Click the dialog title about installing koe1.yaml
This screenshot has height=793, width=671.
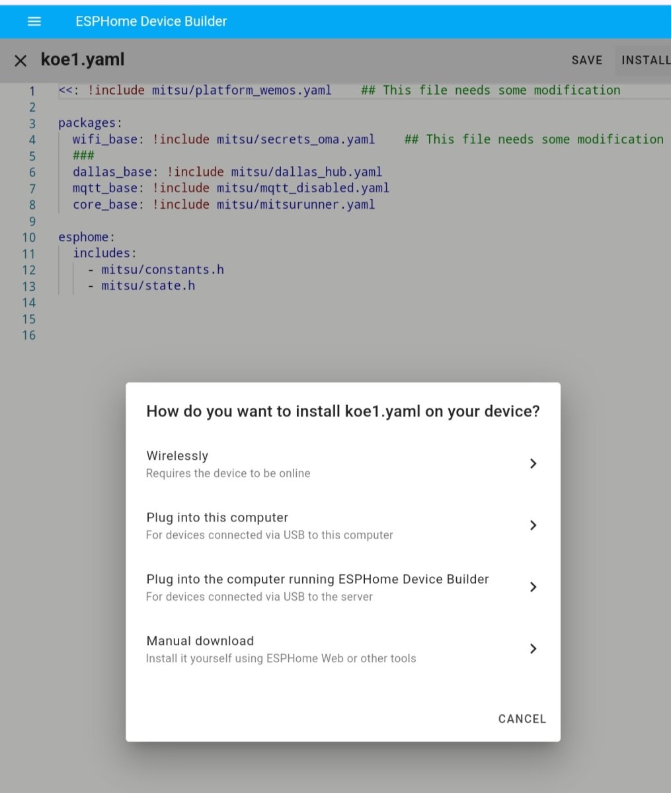(x=343, y=412)
